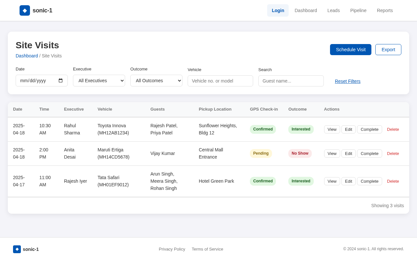Click Interested badge in Toyota Innova row
The width and height of the screenshot is (417, 261).
tap(301, 129)
